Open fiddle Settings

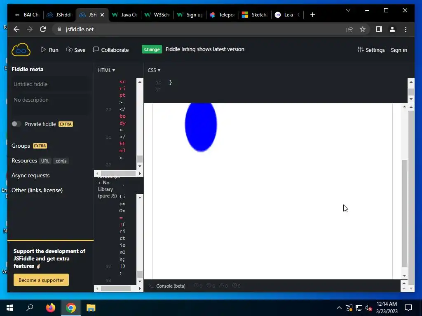371,50
